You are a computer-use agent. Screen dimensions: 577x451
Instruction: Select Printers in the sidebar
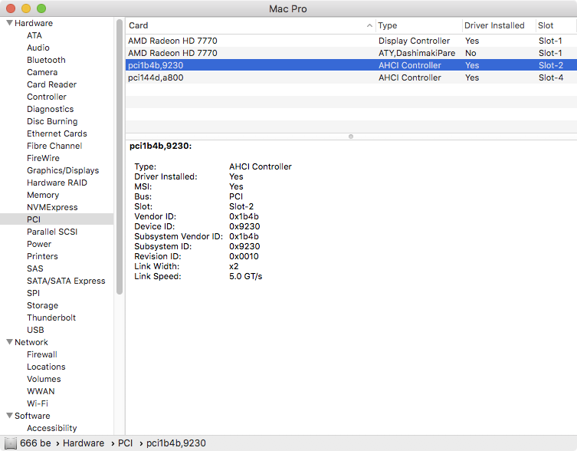(42, 256)
